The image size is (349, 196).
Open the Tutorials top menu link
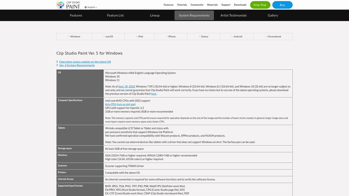coord(182,5)
